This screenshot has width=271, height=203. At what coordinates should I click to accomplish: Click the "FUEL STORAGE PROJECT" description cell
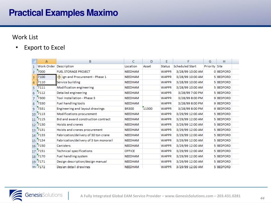click(x=90, y=72)
